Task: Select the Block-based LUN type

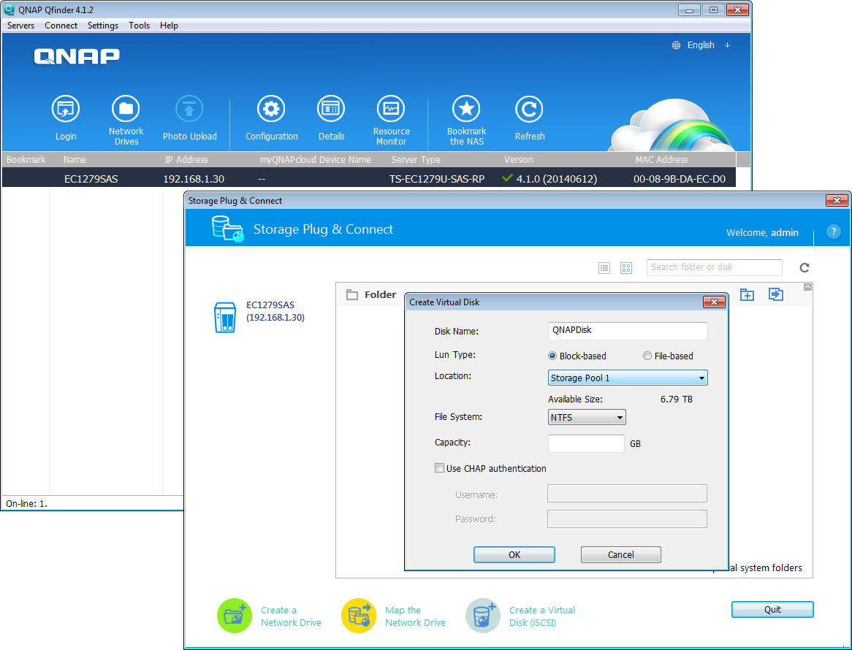Action: (x=552, y=356)
